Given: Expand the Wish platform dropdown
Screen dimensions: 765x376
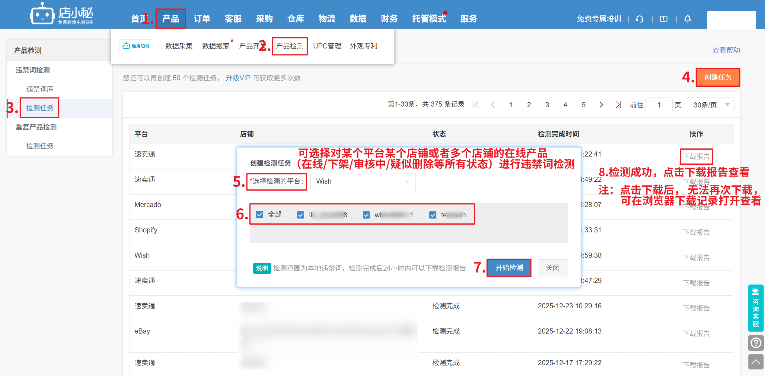Looking at the screenshot, I should [x=363, y=181].
